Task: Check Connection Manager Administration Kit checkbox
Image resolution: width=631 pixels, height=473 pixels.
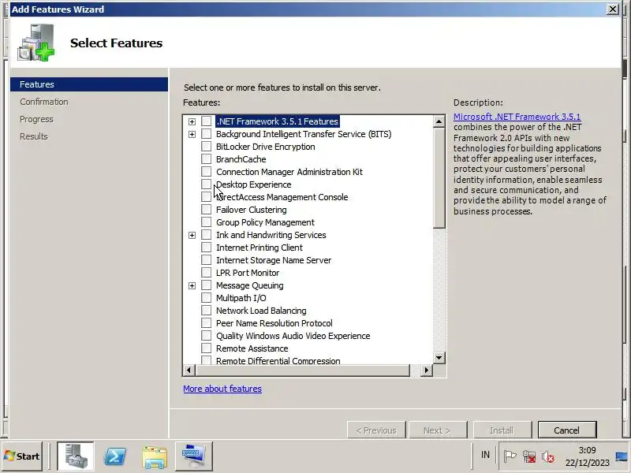Action: pyautogui.click(x=206, y=171)
